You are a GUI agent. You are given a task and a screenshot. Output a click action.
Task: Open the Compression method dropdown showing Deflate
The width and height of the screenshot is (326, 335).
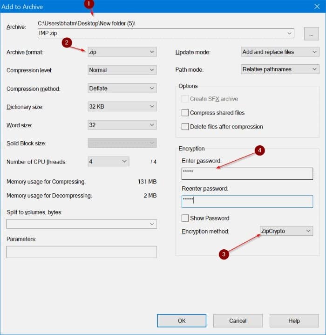[x=122, y=88]
